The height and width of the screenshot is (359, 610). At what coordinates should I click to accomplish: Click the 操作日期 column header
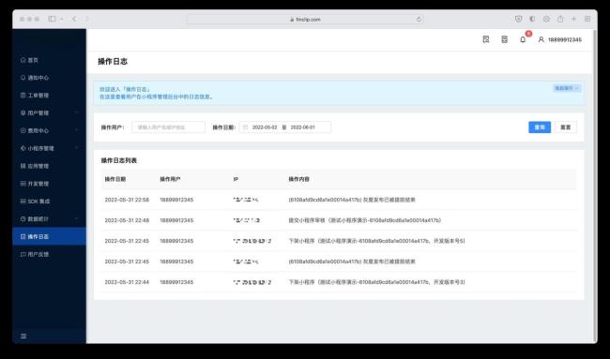[x=115, y=179]
